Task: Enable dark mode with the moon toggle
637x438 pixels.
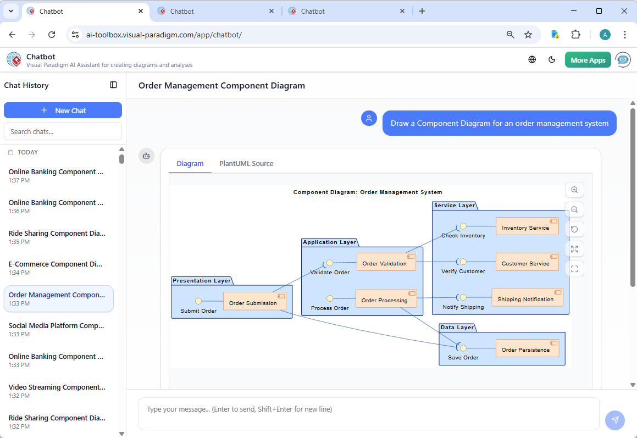Action: coord(552,59)
